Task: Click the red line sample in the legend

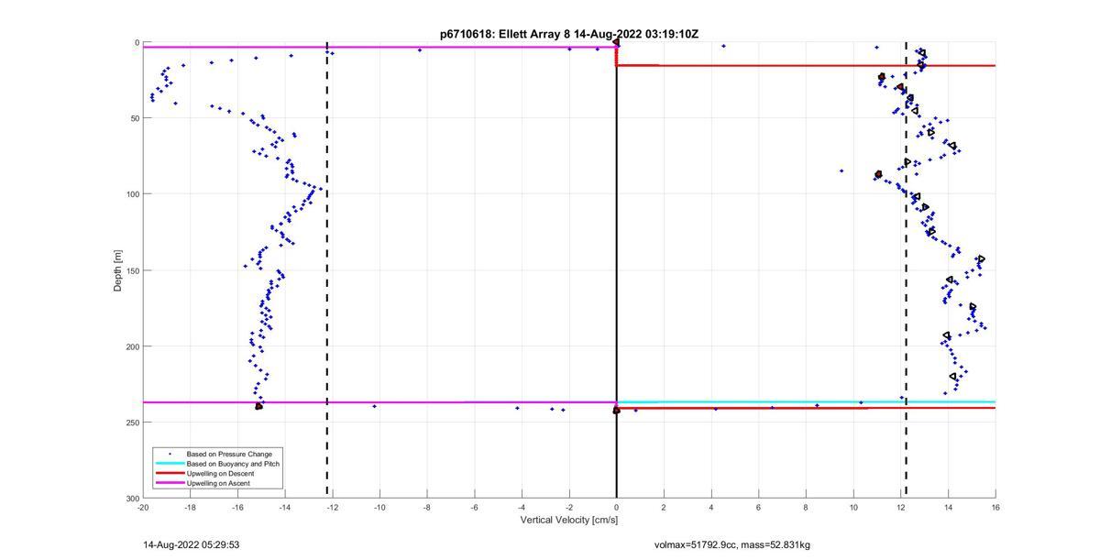Action: [169, 473]
